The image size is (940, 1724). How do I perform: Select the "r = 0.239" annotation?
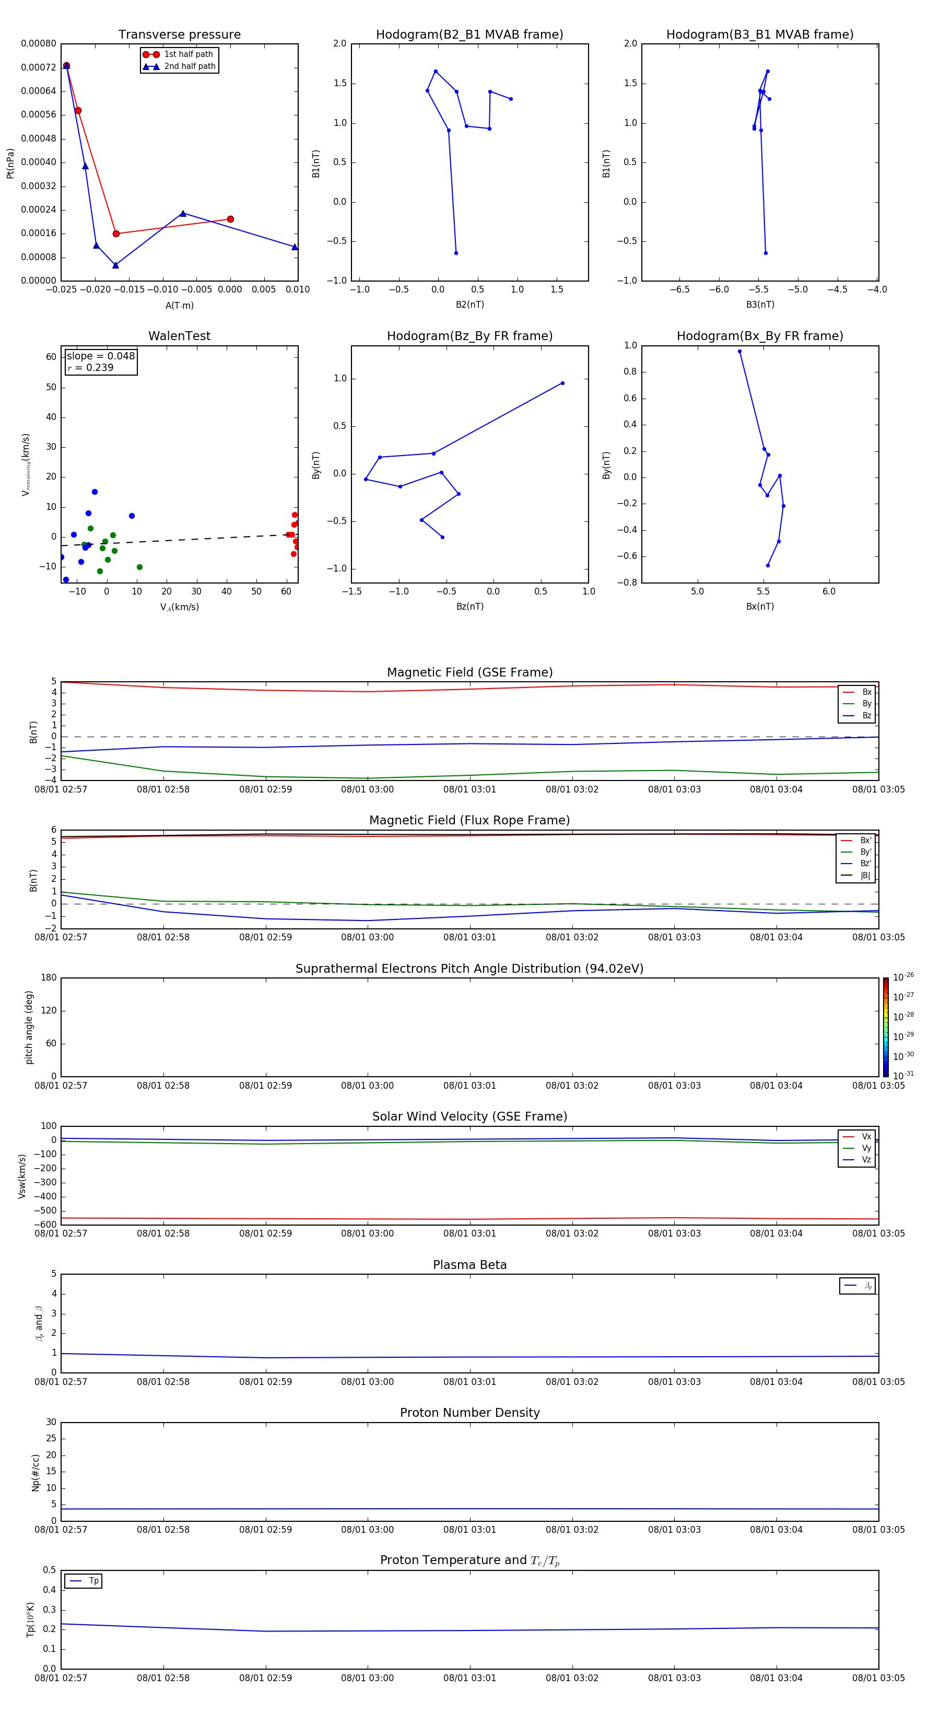(90, 367)
